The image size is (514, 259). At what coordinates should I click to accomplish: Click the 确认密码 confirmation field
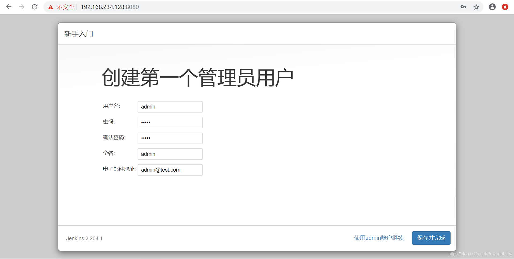click(x=170, y=138)
